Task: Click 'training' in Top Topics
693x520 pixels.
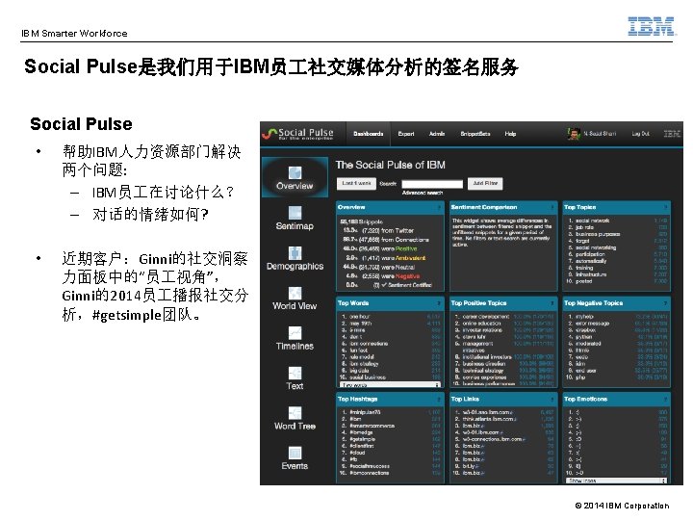Action: tap(584, 268)
